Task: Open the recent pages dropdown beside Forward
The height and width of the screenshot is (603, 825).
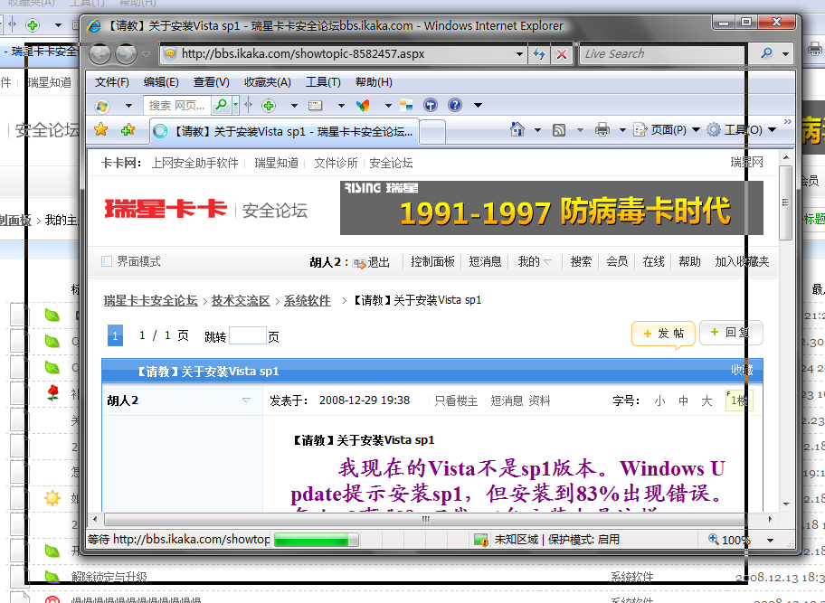Action: click(x=147, y=53)
